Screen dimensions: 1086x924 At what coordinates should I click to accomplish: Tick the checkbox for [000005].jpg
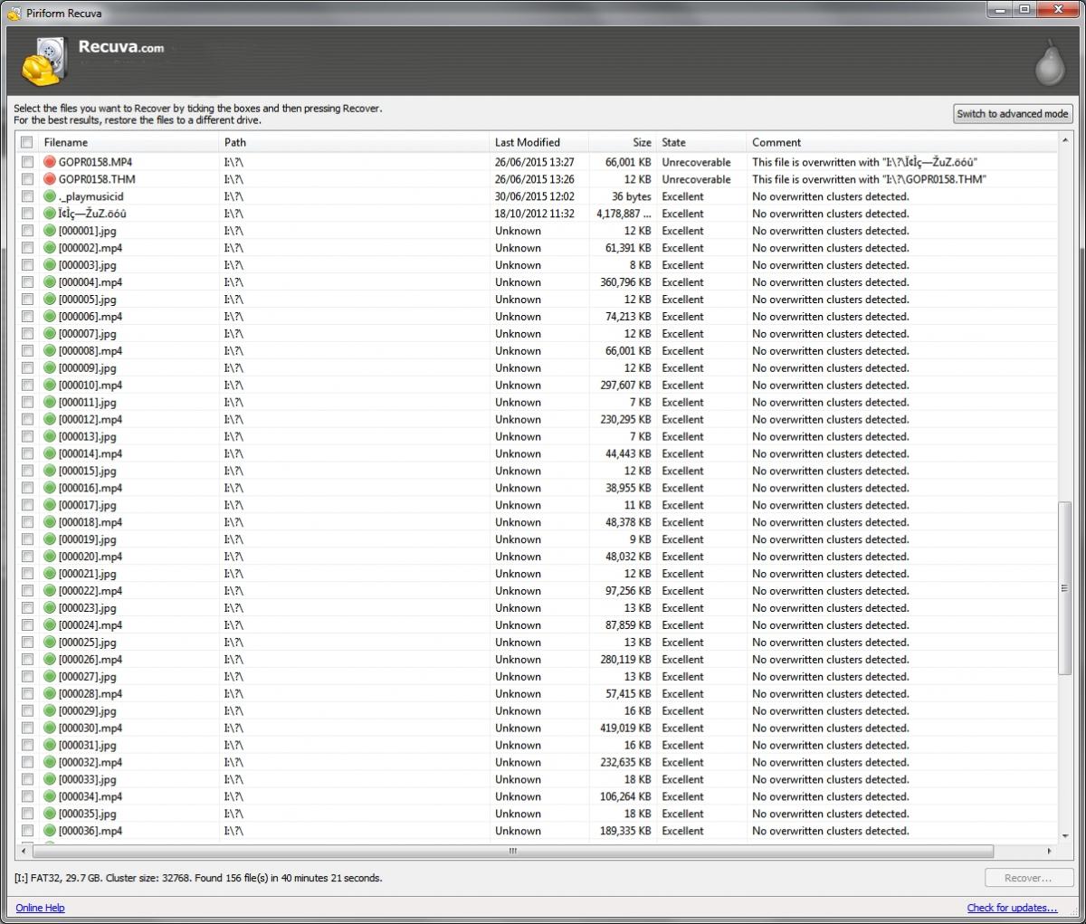point(27,300)
